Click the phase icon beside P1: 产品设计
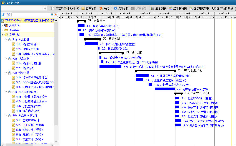236x146 pixels. pyautogui.click(x=10, y=40)
